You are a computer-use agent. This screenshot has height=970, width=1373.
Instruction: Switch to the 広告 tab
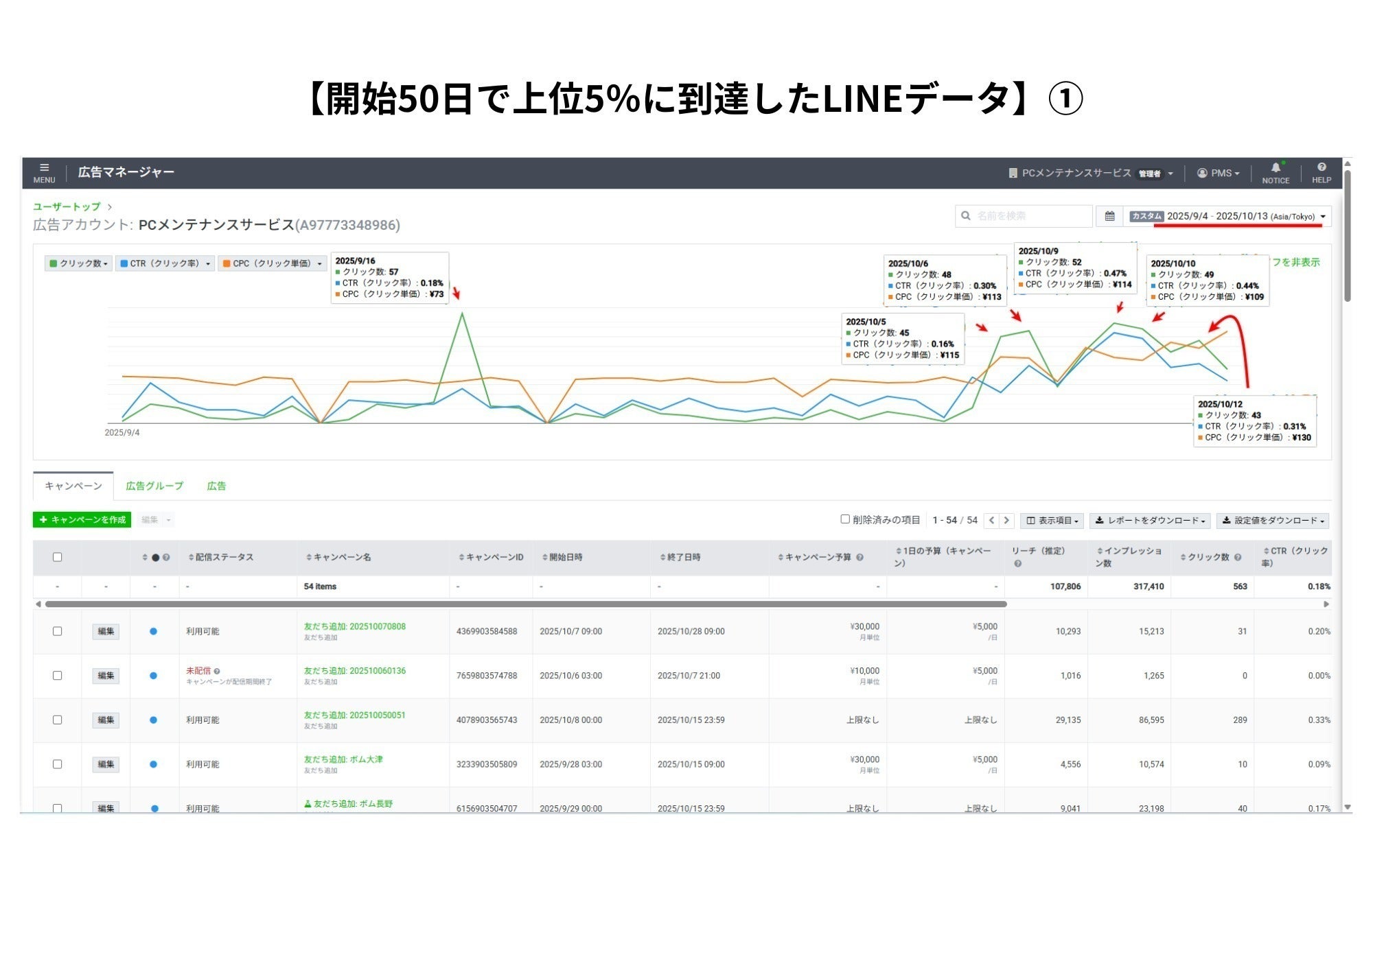point(216,486)
